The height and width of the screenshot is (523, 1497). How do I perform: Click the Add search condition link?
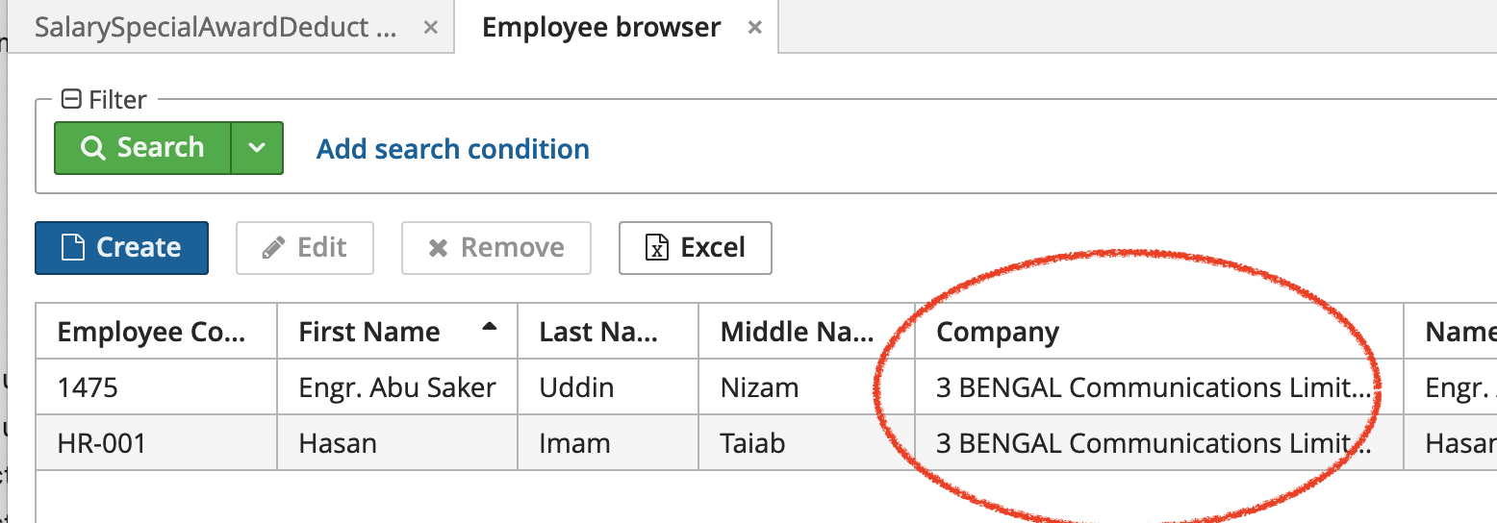[453, 149]
